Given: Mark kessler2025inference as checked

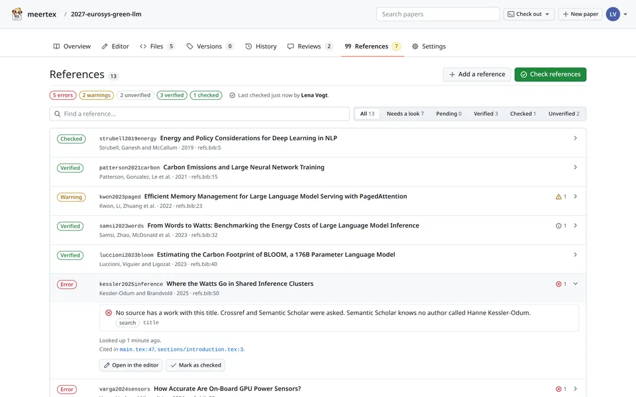Looking at the screenshot, I should [195, 365].
